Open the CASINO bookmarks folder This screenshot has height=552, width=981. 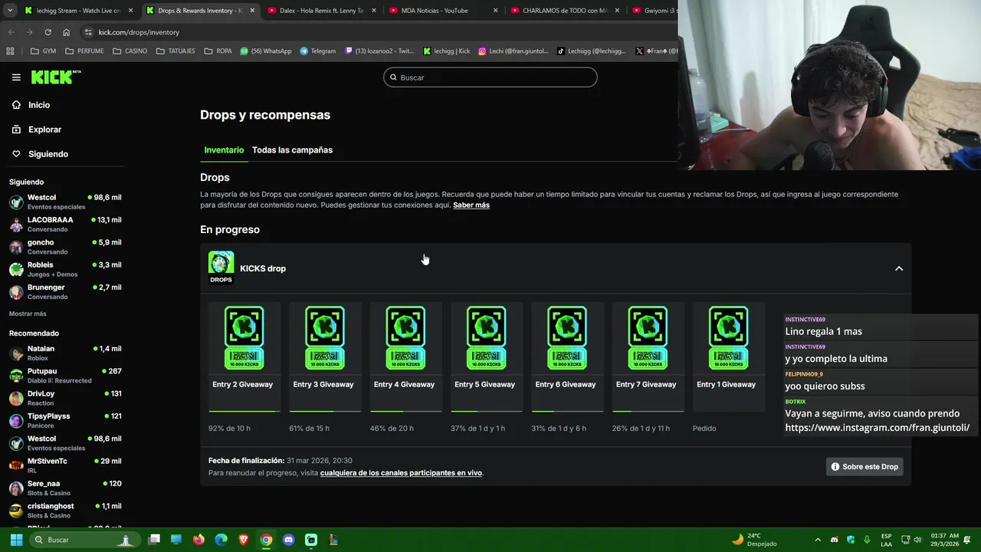pos(130,51)
